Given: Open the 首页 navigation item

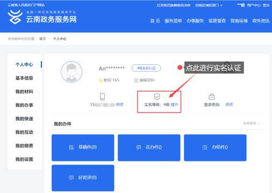Looking at the screenshot, I should 155,21.
